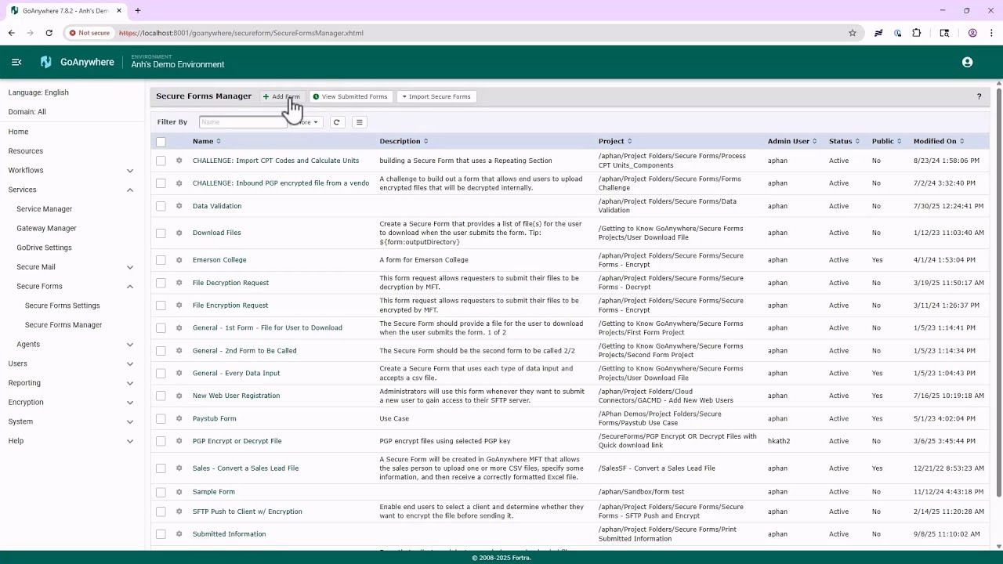
Task: Open a new browser tab
Action: [x=138, y=11]
